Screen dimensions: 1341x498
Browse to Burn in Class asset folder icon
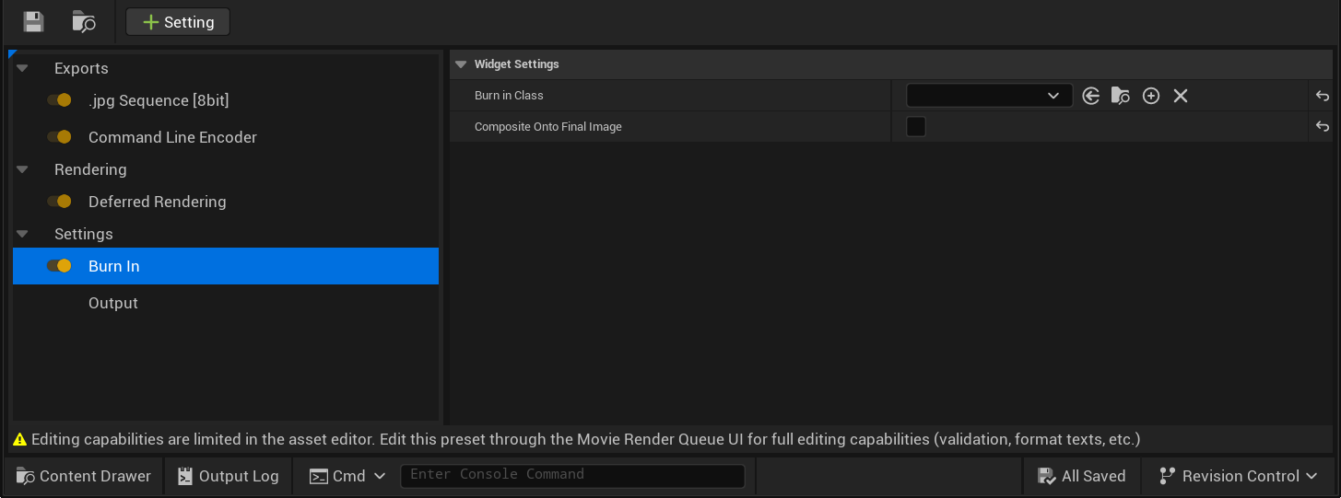coord(1121,96)
